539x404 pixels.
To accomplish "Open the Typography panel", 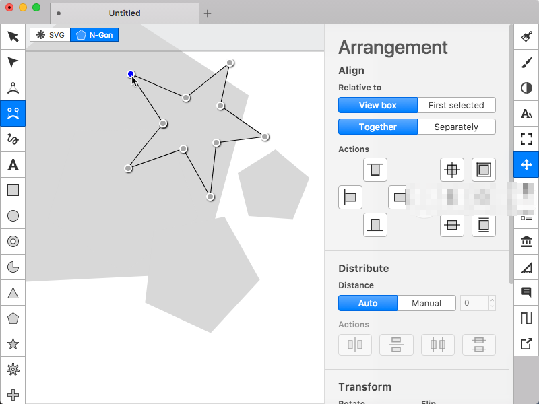I will click(x=526, y=113).
